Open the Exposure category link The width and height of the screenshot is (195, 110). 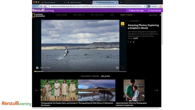134,21
